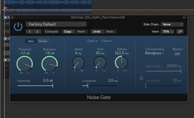Close the Noise Gate plugin window
Viewport: 194px width, 118px height.
tap(12, 17)
